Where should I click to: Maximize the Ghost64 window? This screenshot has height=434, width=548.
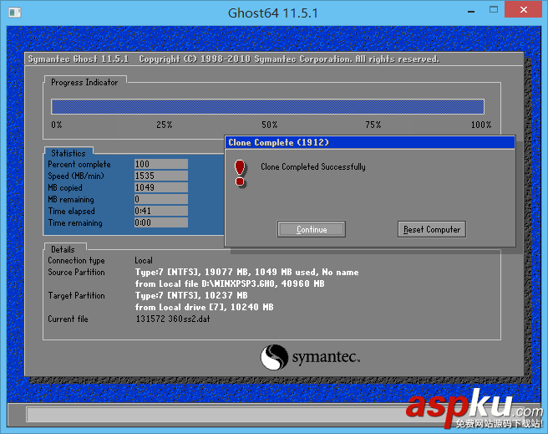pos(494,10)
